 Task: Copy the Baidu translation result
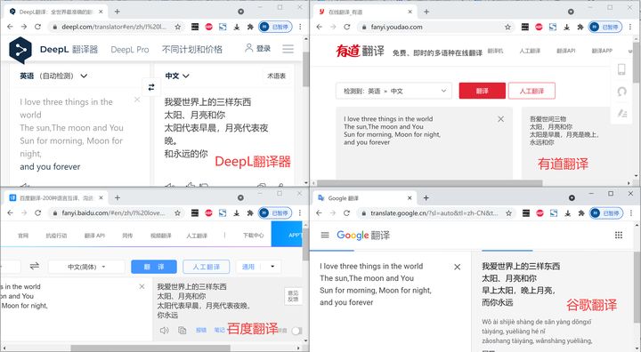[182, 330]
